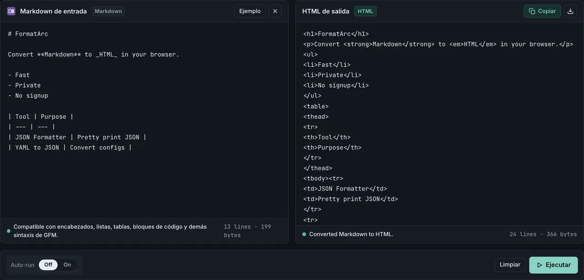Click the HTML format badge
The width and height of the screenshot is (584, 280).
click(x=365, y=11)
